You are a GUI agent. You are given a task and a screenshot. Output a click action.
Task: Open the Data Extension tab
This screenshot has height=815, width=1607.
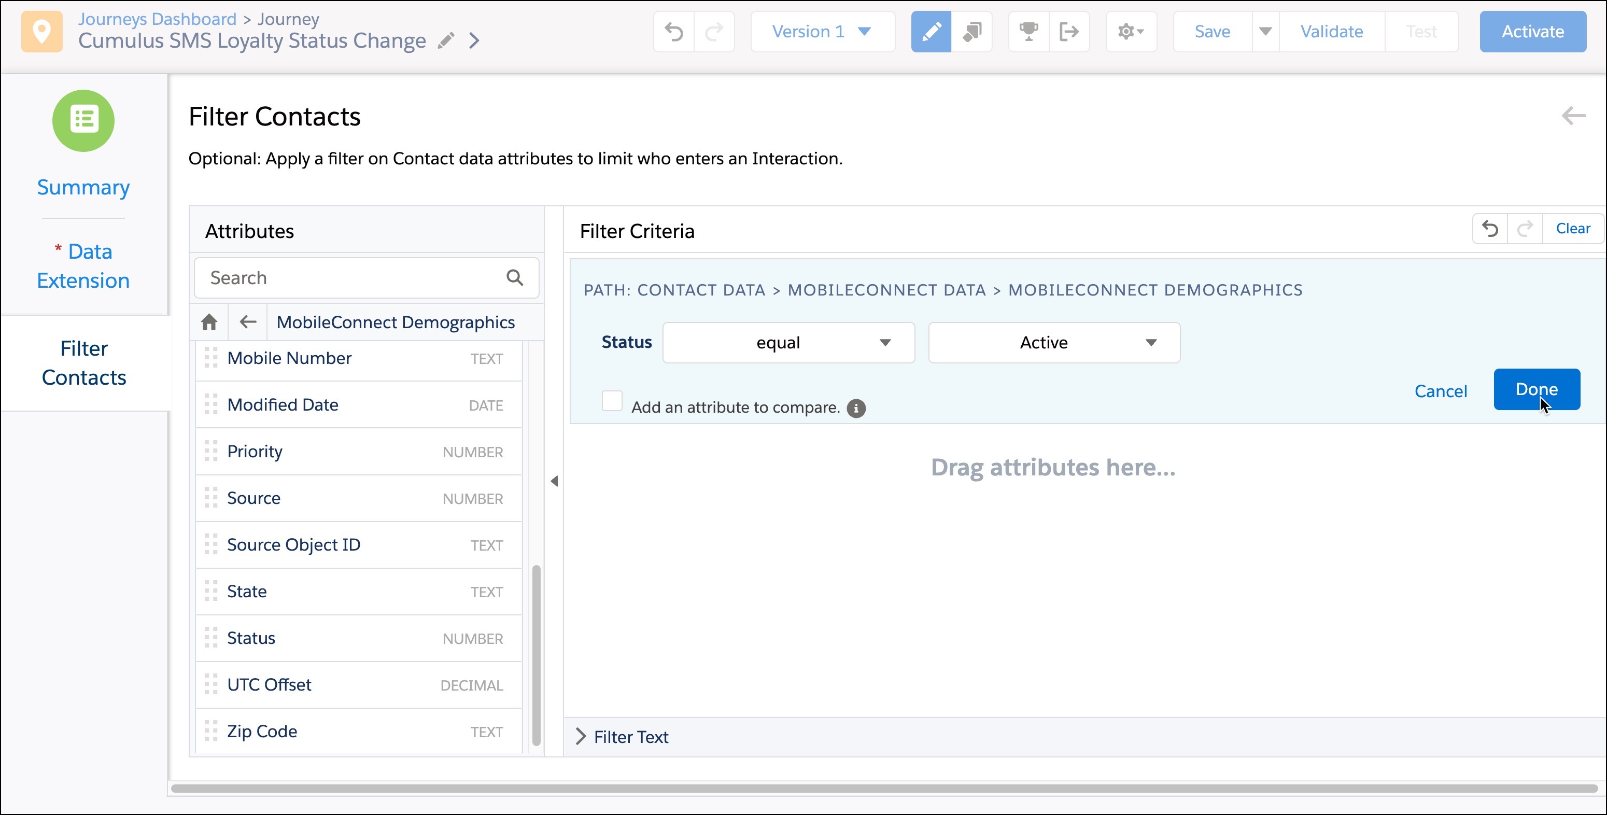(x=83, y=266)
